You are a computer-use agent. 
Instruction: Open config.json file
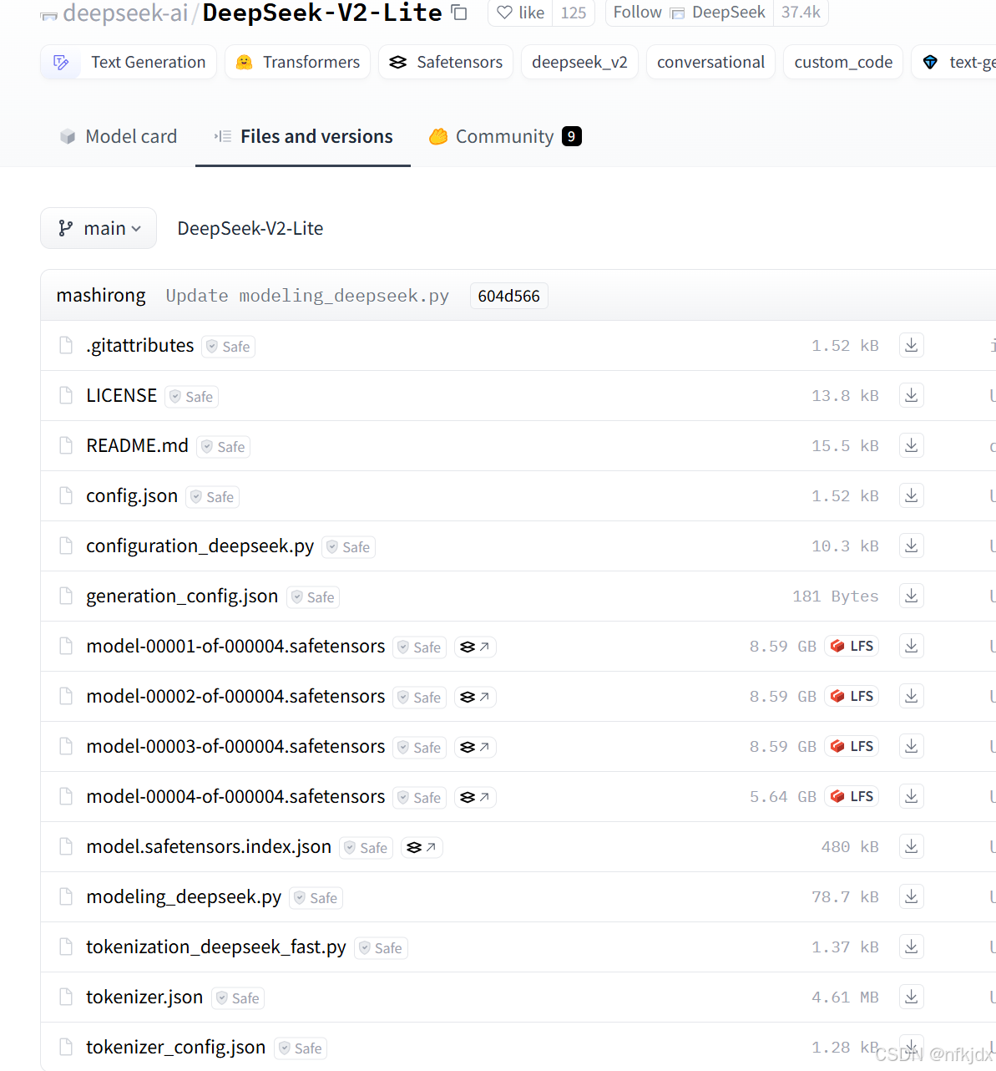coord(132,495)
